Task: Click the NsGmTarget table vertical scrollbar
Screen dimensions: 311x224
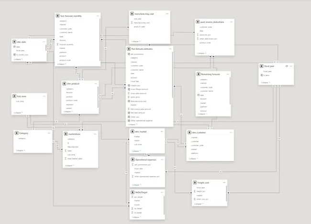Action: click(164, 205)
